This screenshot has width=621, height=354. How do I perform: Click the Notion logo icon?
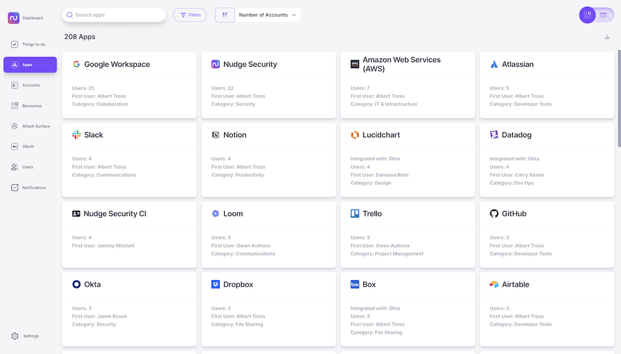click(x=216, y=135)
